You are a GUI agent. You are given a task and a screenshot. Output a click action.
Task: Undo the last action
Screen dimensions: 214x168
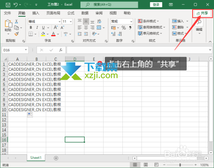tap(16, 5)
